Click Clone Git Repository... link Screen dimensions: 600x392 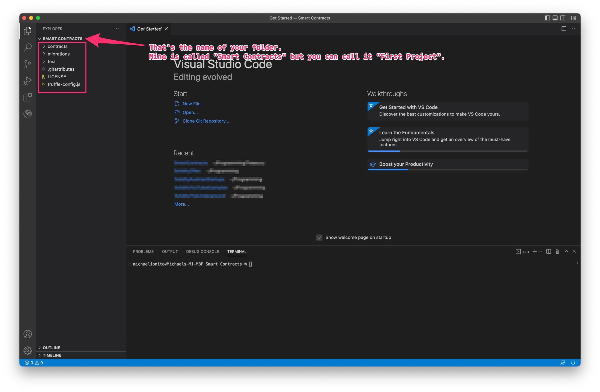coord(206,121)
